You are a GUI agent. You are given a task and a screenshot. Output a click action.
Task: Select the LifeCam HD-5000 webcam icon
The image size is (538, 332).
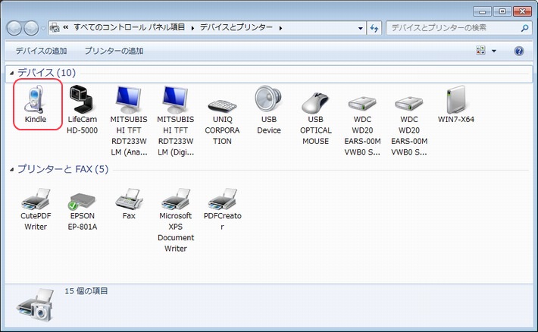(83, 99)
